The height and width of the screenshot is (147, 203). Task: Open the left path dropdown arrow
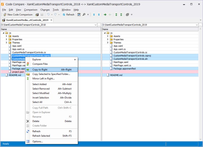(x=96, y=25)
